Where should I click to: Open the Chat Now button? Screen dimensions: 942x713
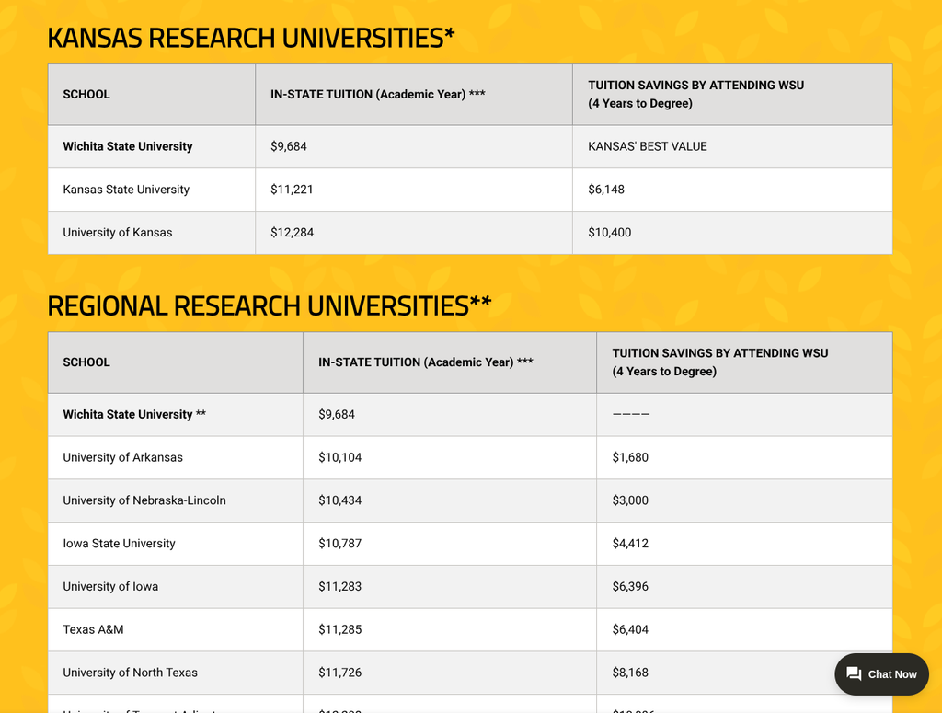pos(881,674)
